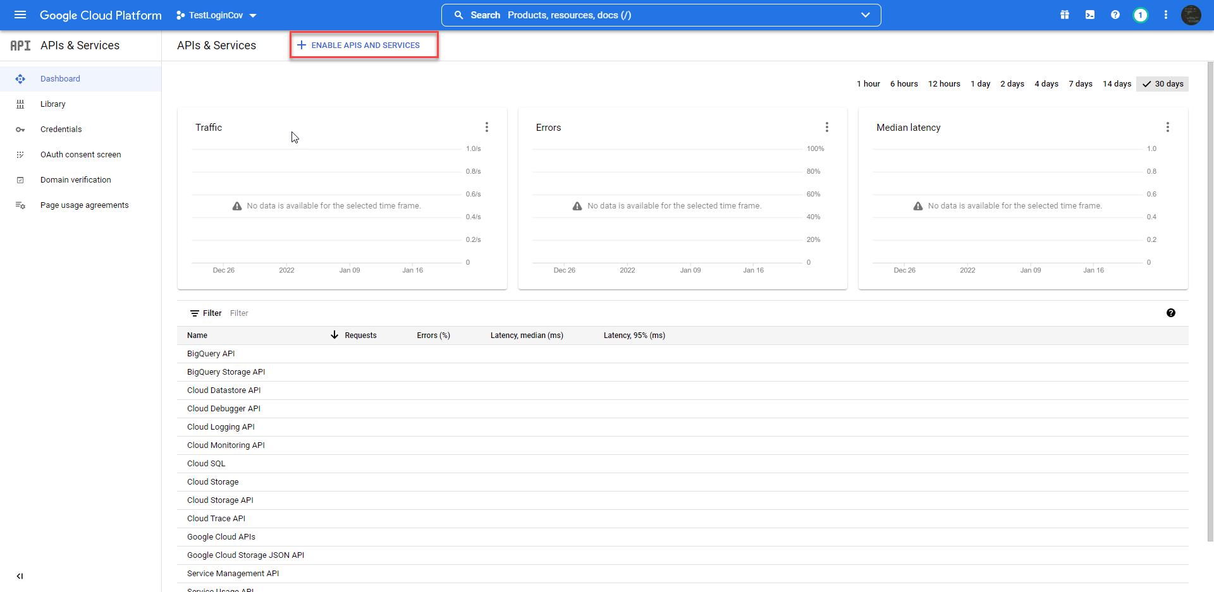Viewport: 1214px width, 592px height.
Task: Open Page usage agreements page
Action: point(80,205)
